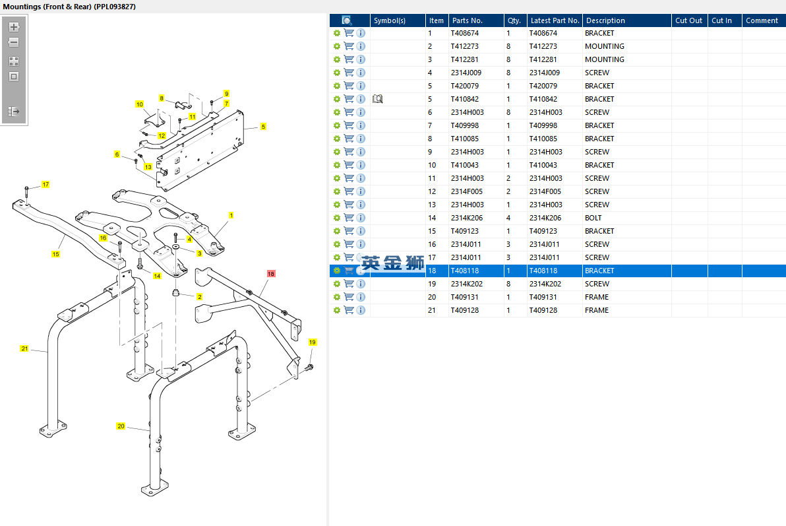The image size is (786, 526).
Task: Add T409998 bracket to cart
Action: (349, 125)
